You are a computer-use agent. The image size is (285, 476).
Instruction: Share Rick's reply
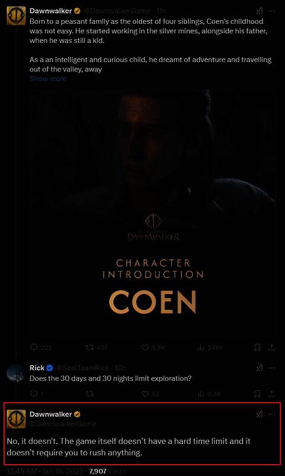(x=272, y=393)
